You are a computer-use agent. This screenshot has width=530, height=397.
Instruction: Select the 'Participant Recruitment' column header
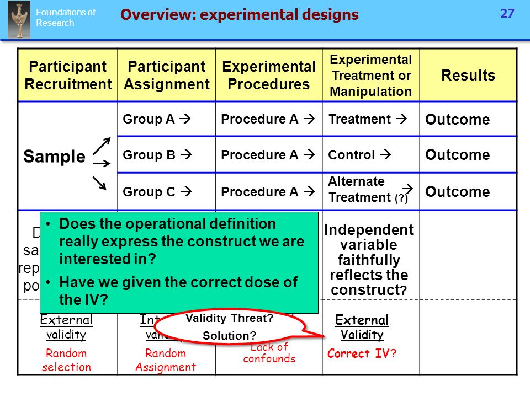pos(68,76)
